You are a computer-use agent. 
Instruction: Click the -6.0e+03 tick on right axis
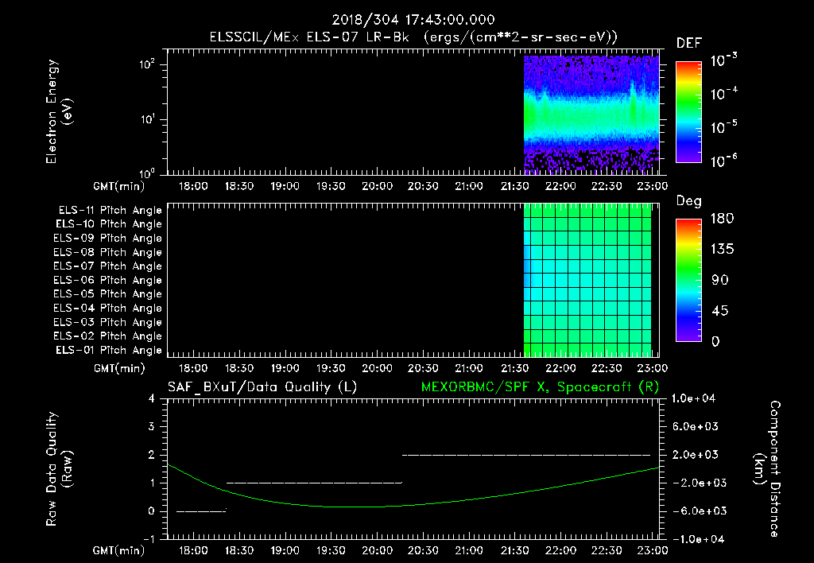[x=696, y=511]
